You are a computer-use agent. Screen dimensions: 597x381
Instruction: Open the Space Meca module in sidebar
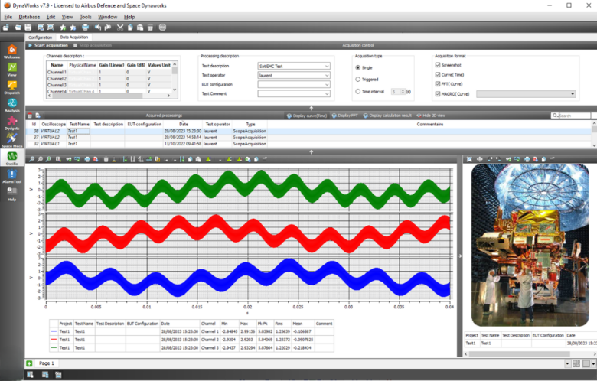point(11,140)
